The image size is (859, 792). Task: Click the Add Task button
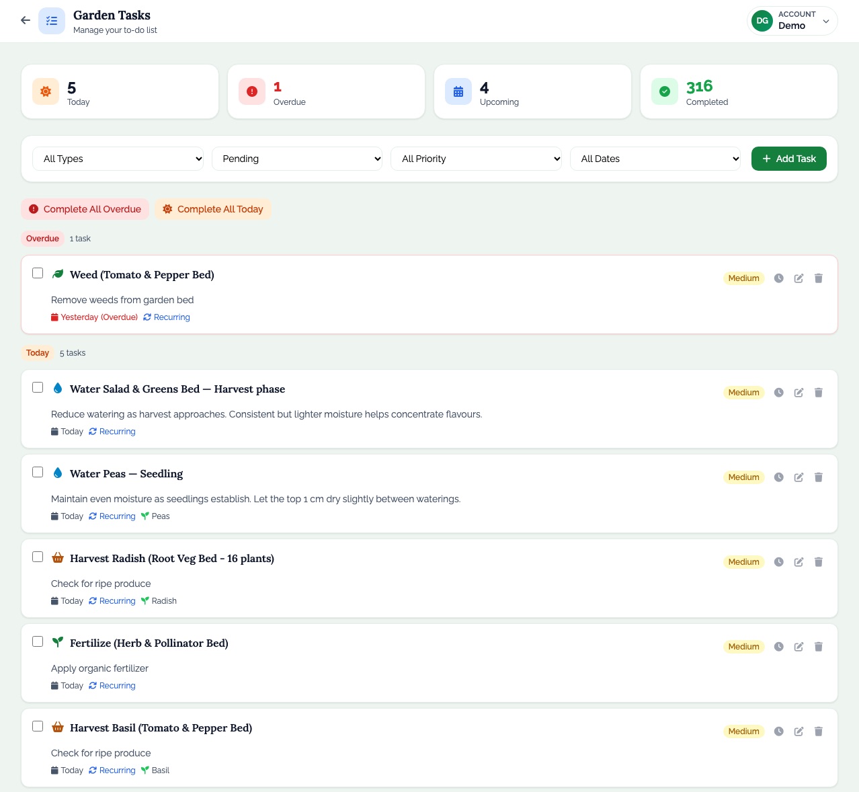tap(789, 159)
